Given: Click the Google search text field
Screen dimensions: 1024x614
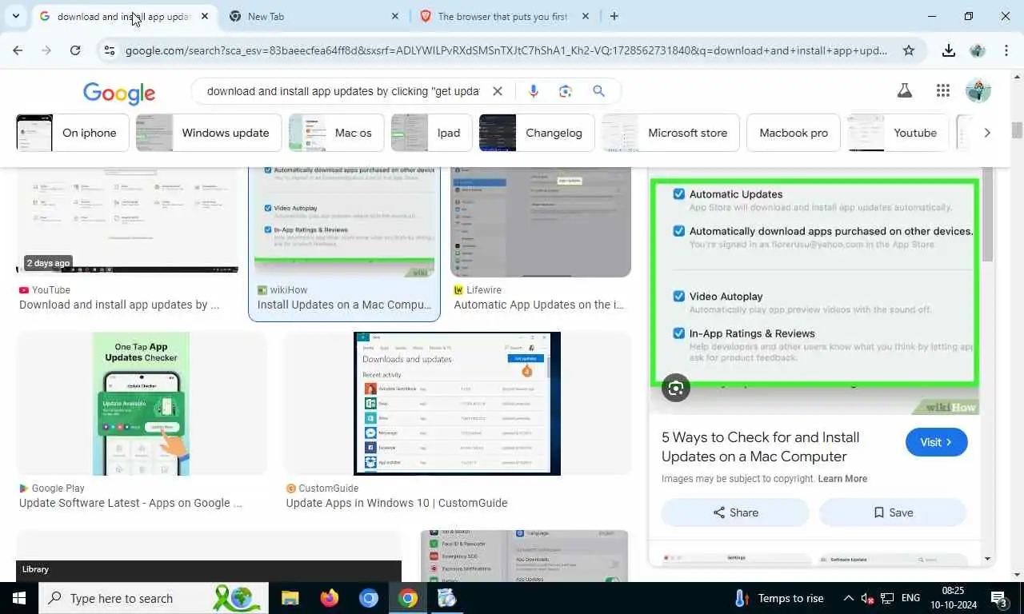Looking at the screenshot, I should [342, 91].
